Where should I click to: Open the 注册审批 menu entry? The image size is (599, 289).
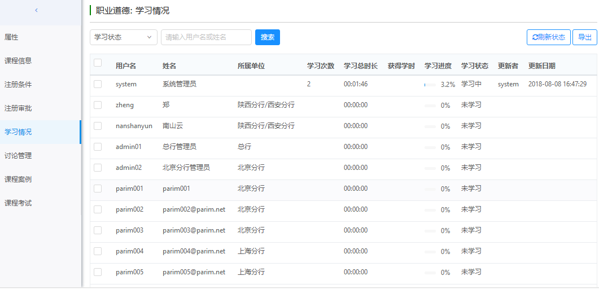click(x=18, y=108)
